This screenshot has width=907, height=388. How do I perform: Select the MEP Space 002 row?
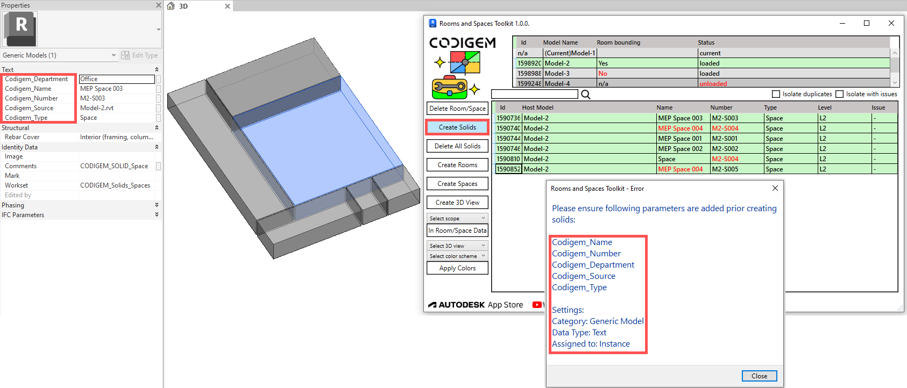pyautogui.click(x=696, y=149)
